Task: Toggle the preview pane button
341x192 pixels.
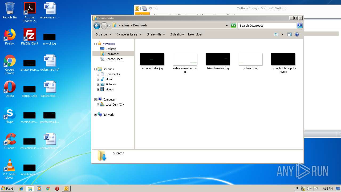Action: (290, 34)
